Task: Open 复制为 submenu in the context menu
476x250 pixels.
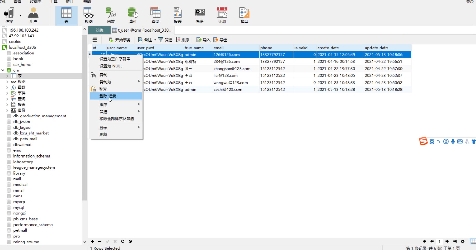Action: (116, 82)
